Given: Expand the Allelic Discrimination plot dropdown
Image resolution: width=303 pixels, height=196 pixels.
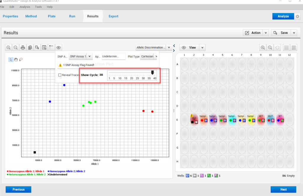Looking at the screenshot, I should click(169, 47).
